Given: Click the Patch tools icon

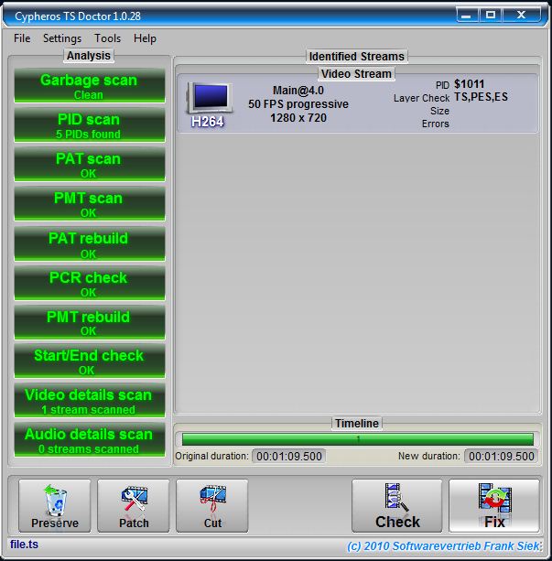Looking at the screenshot, I should (x=134, y=498).
